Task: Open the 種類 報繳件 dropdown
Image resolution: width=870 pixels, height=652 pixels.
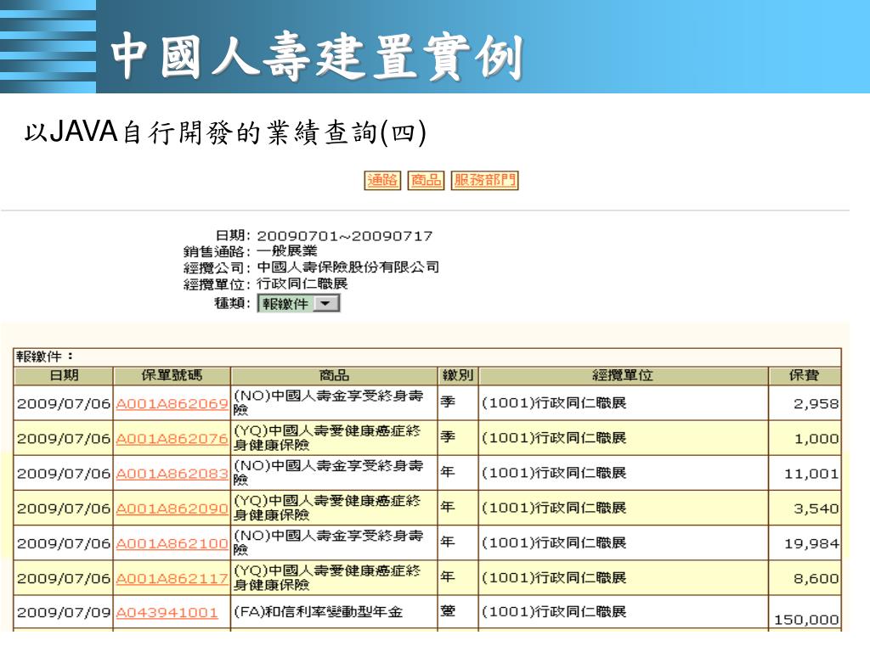Action: (298, 304)
